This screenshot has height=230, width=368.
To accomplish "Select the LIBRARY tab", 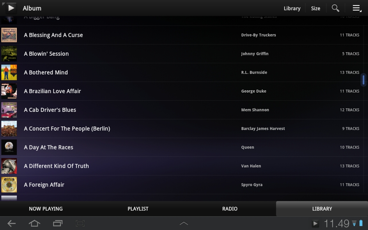I will pos(322,209).
